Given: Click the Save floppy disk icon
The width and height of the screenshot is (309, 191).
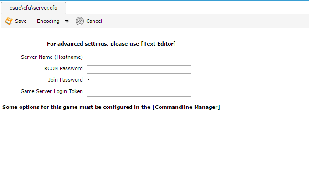Looking at the screenshot, I should coord(9,21).
